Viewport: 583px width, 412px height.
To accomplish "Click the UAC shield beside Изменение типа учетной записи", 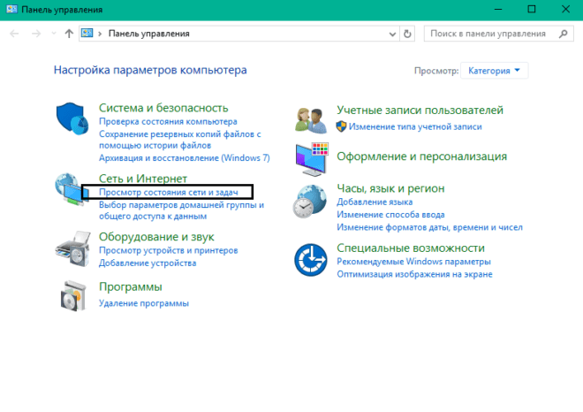I will (341, 126).
